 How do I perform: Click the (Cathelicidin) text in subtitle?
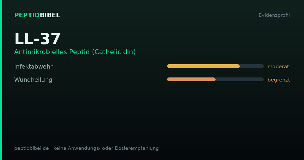coord(114,52)
